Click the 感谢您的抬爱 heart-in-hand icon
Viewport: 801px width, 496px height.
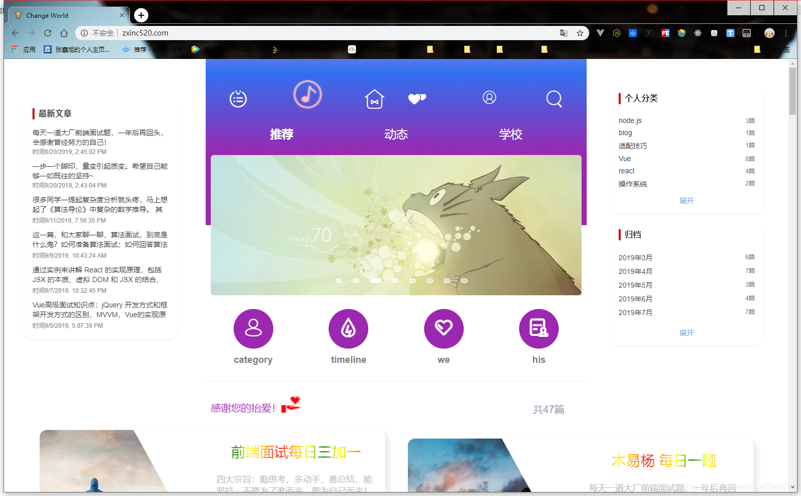(292, 404)
